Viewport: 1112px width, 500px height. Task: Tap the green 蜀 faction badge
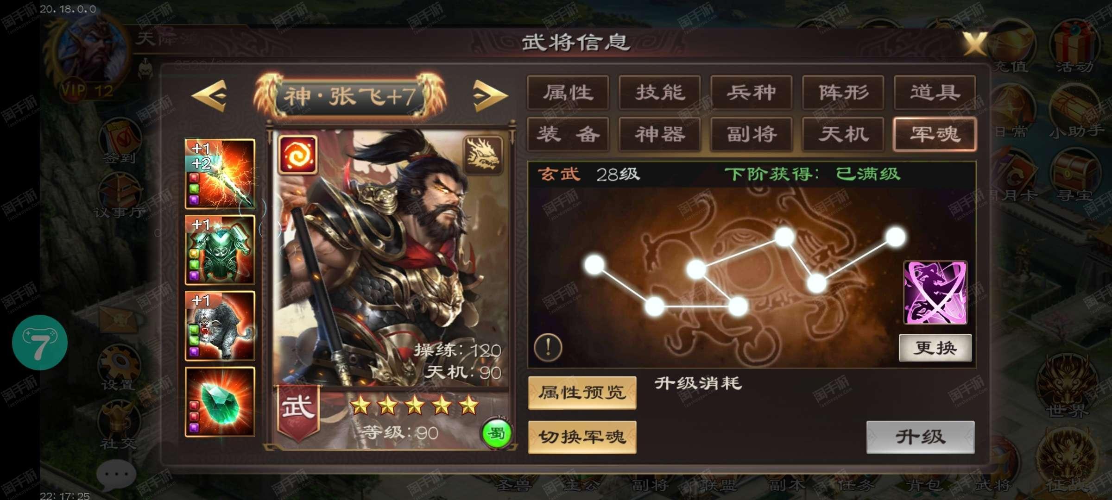(x=496, y=434)
